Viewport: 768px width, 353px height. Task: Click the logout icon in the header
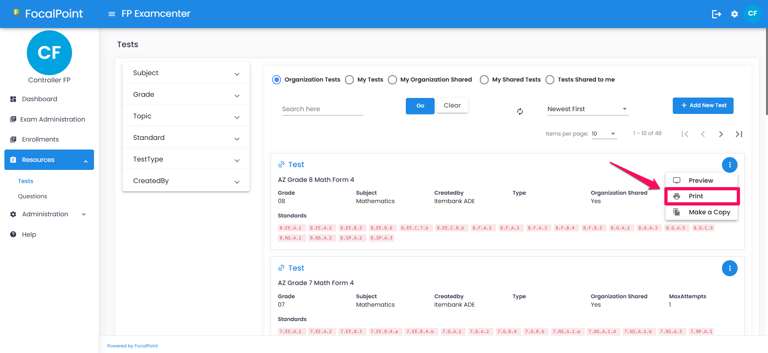pyautogui.click(x=716, y=14)
